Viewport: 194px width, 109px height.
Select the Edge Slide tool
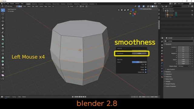tap(3, 68)
